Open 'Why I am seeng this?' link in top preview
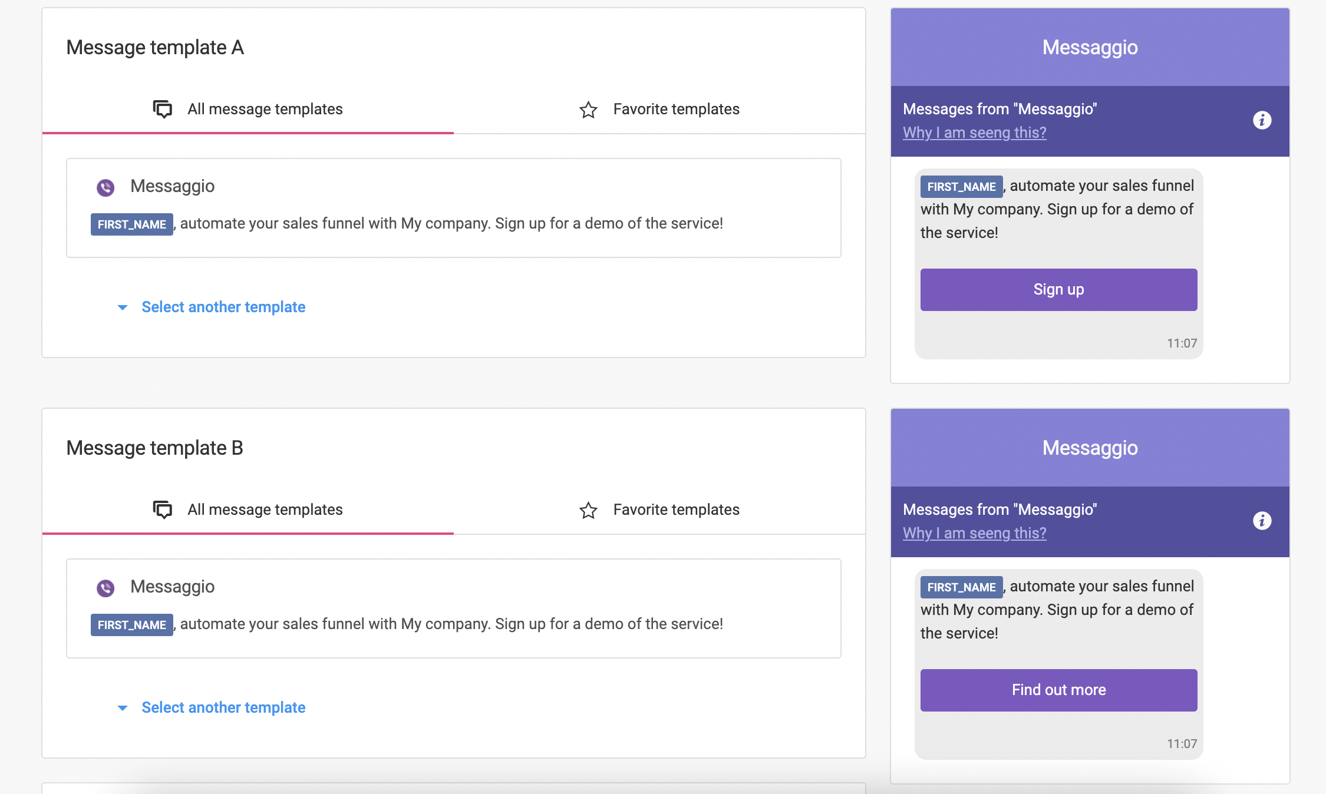Viewport: 1326px width, 794px height. click(x=975, y=133)
